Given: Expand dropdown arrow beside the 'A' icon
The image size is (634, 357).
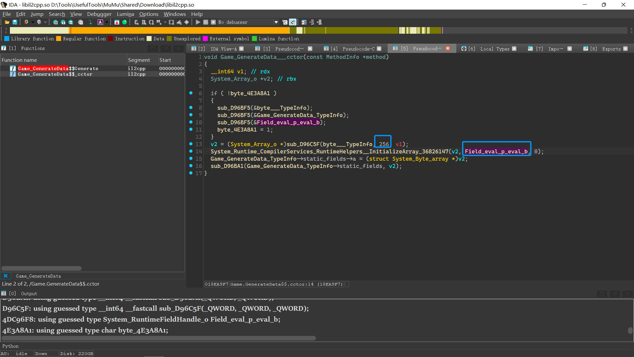Looking at the screenshot, I should (x=107, y=22).
